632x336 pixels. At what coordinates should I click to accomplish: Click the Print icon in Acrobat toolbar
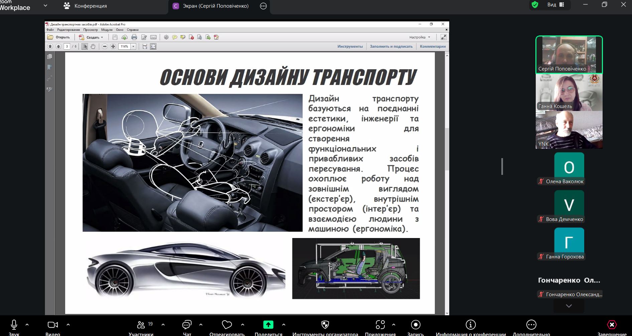pos(134,37)
